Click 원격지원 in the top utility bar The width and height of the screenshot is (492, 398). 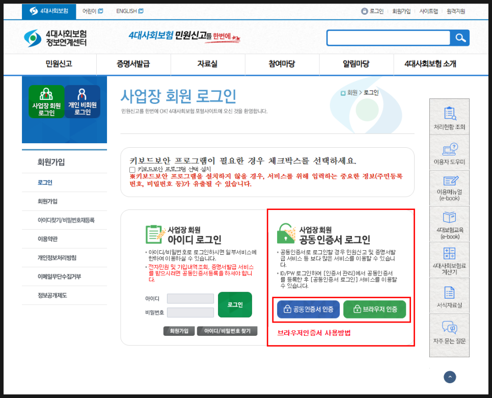click(x=456, y=11)
